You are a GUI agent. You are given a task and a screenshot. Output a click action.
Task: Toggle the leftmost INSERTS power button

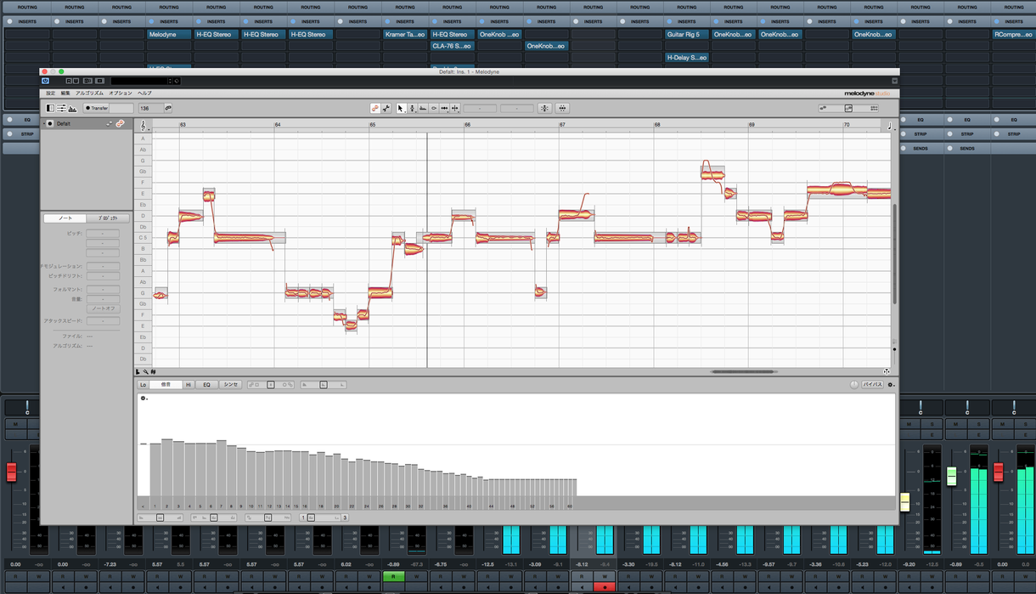point(8,21)
